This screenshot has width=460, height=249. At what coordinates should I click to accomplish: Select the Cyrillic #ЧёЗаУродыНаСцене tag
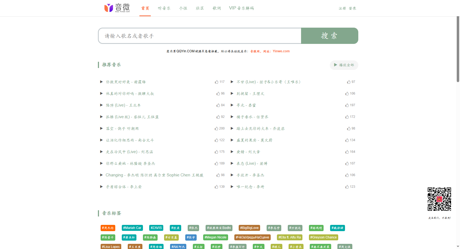pos(253,237)
